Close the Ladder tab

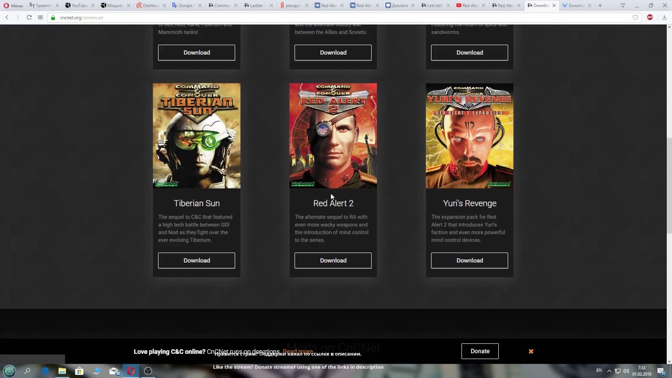[271, 5]
